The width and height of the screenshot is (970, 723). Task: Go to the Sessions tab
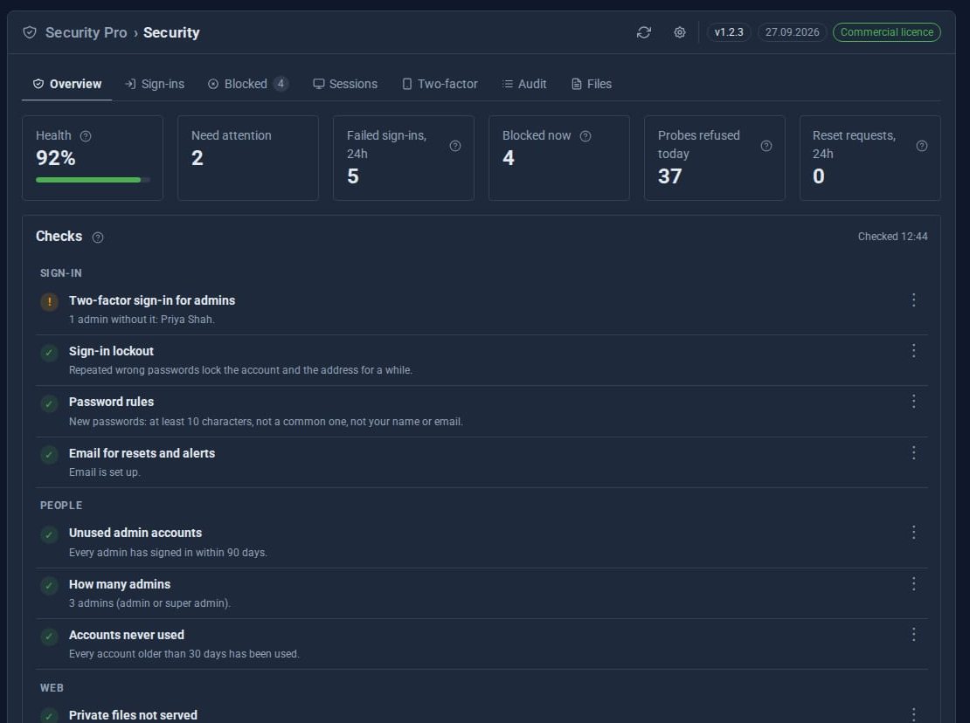coord(345,84)
